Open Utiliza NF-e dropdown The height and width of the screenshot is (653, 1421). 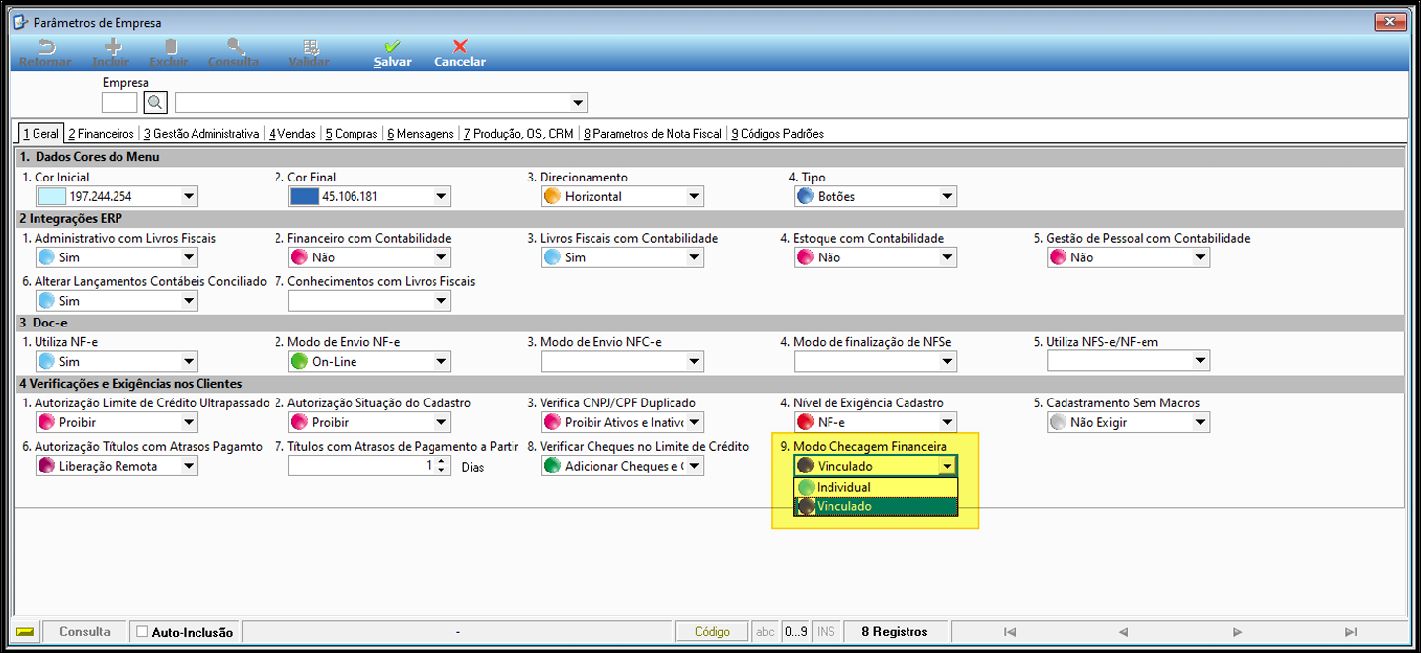click(x=189, y=361)
